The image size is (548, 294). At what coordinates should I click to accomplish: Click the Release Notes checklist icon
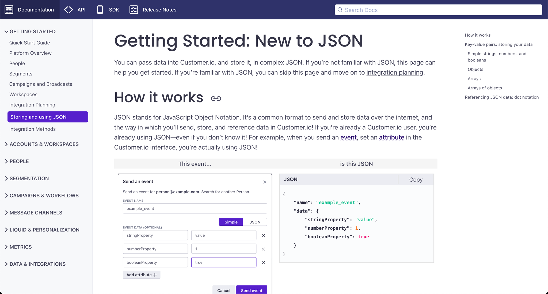(134, 10)
